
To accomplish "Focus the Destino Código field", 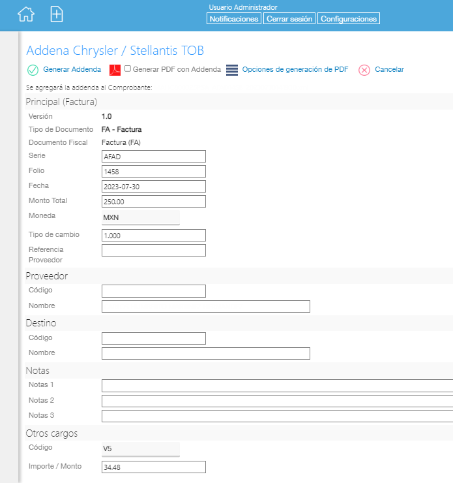I will coord(154,339).
